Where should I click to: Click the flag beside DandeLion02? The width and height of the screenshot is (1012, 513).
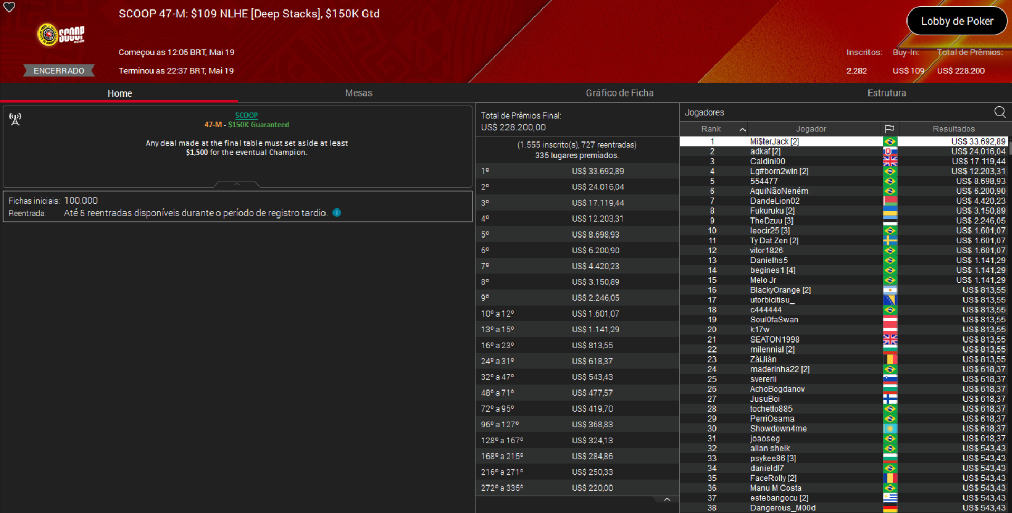coord(890,201)
